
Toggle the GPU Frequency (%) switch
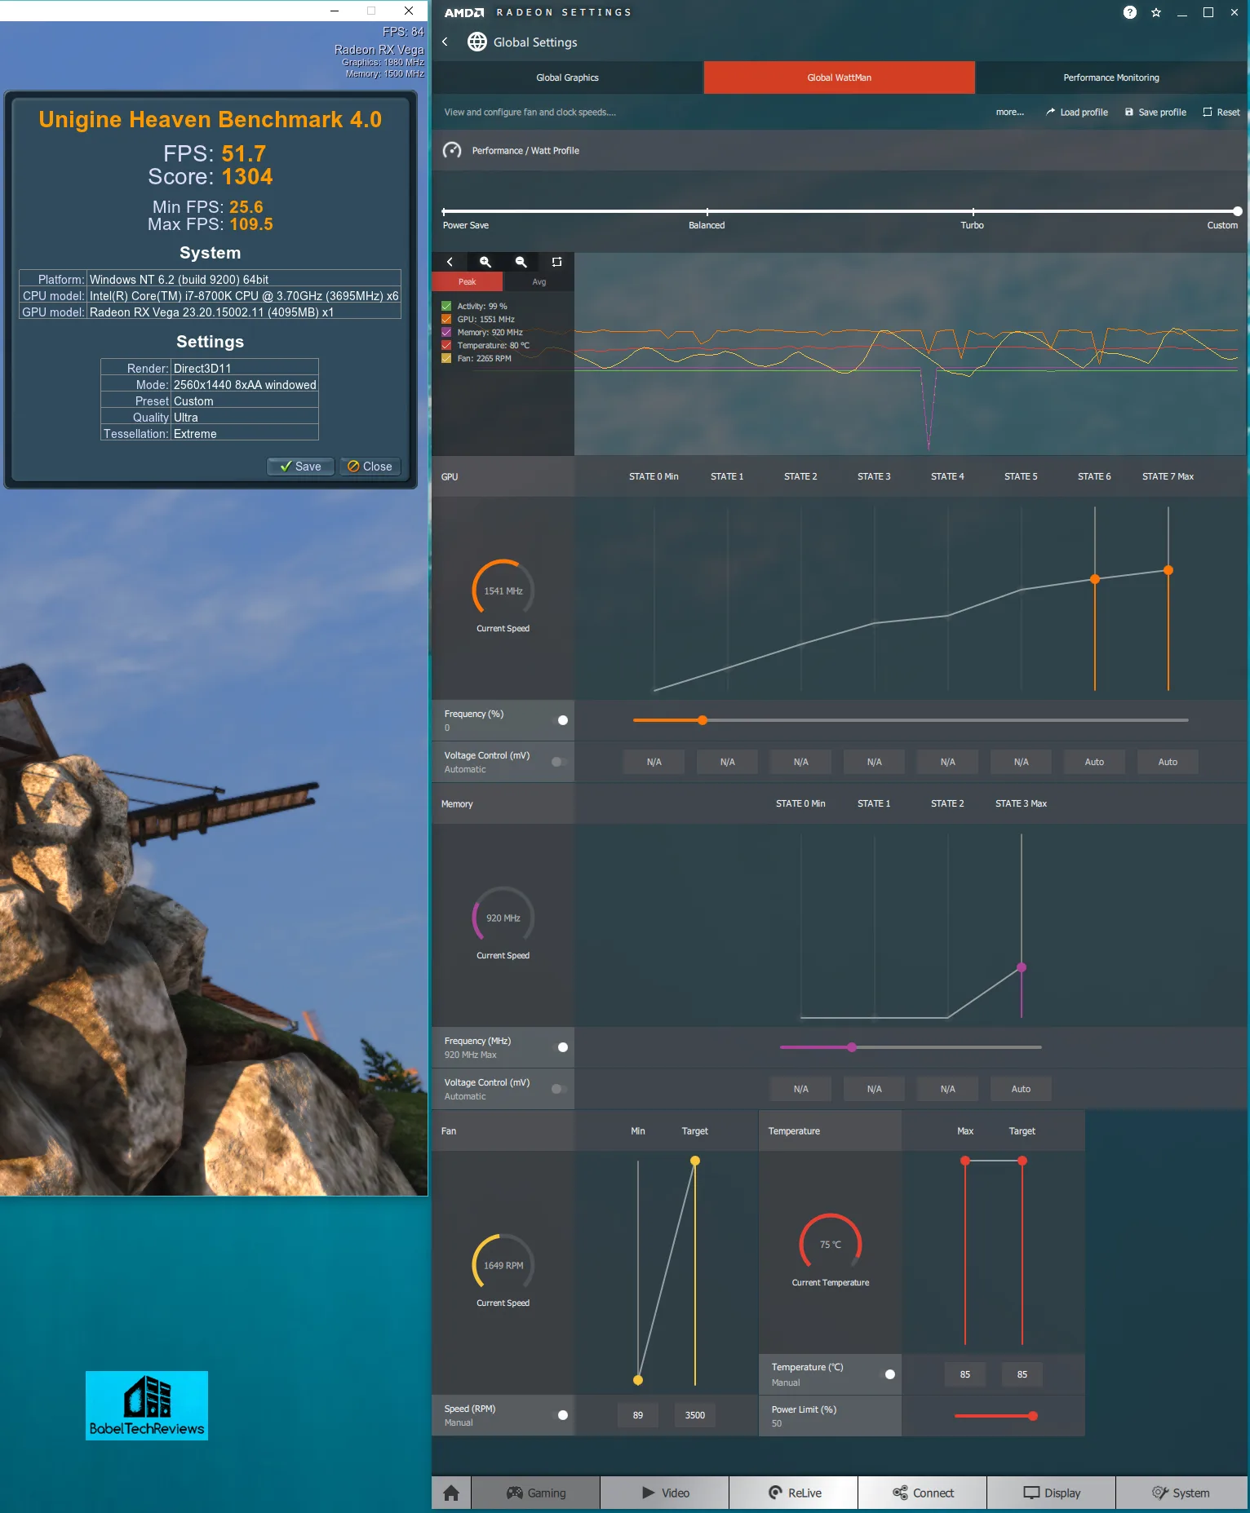pyautogui.click(x=560, y=720)
